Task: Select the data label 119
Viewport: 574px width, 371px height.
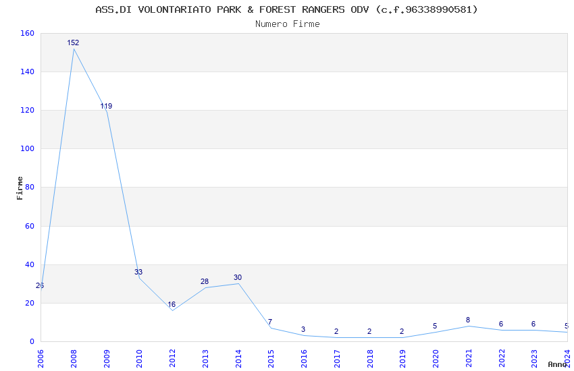Action: 106,106
